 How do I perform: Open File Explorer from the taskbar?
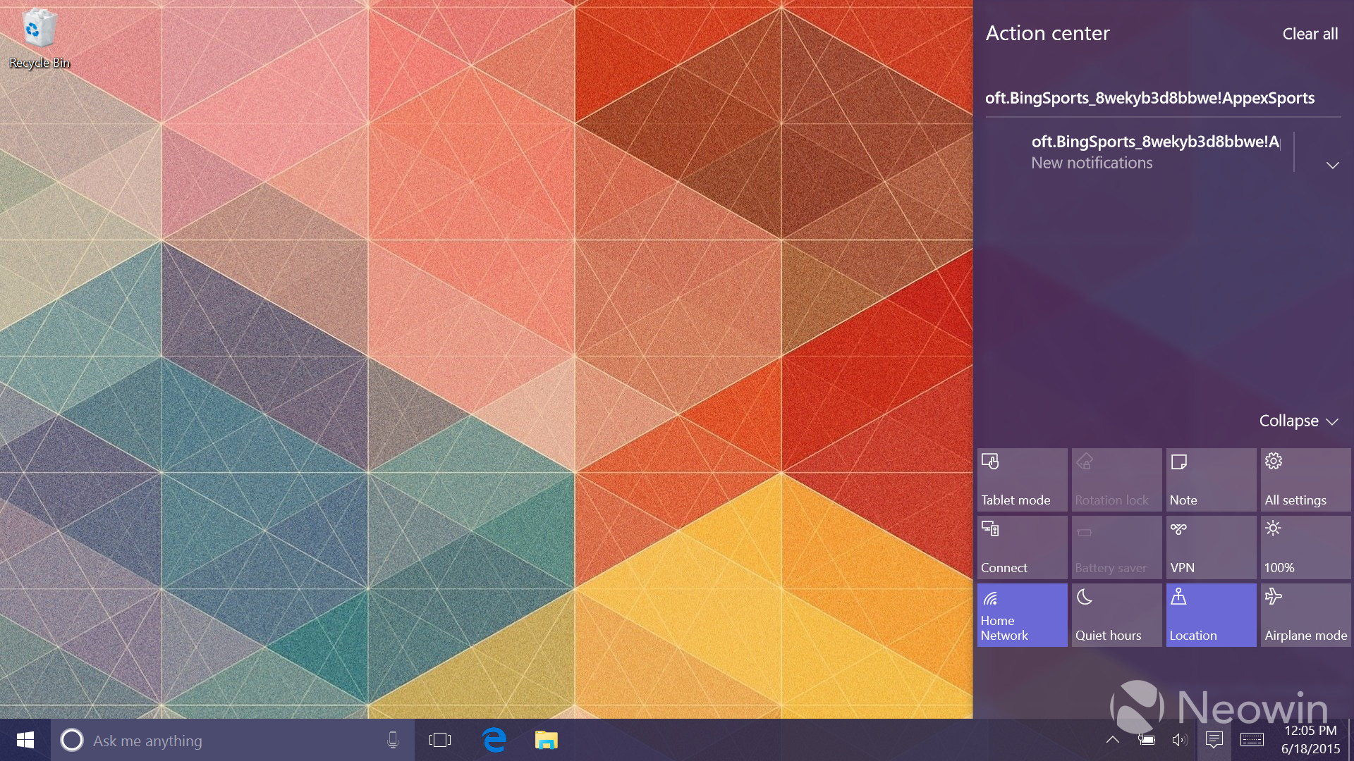point(547,740)
